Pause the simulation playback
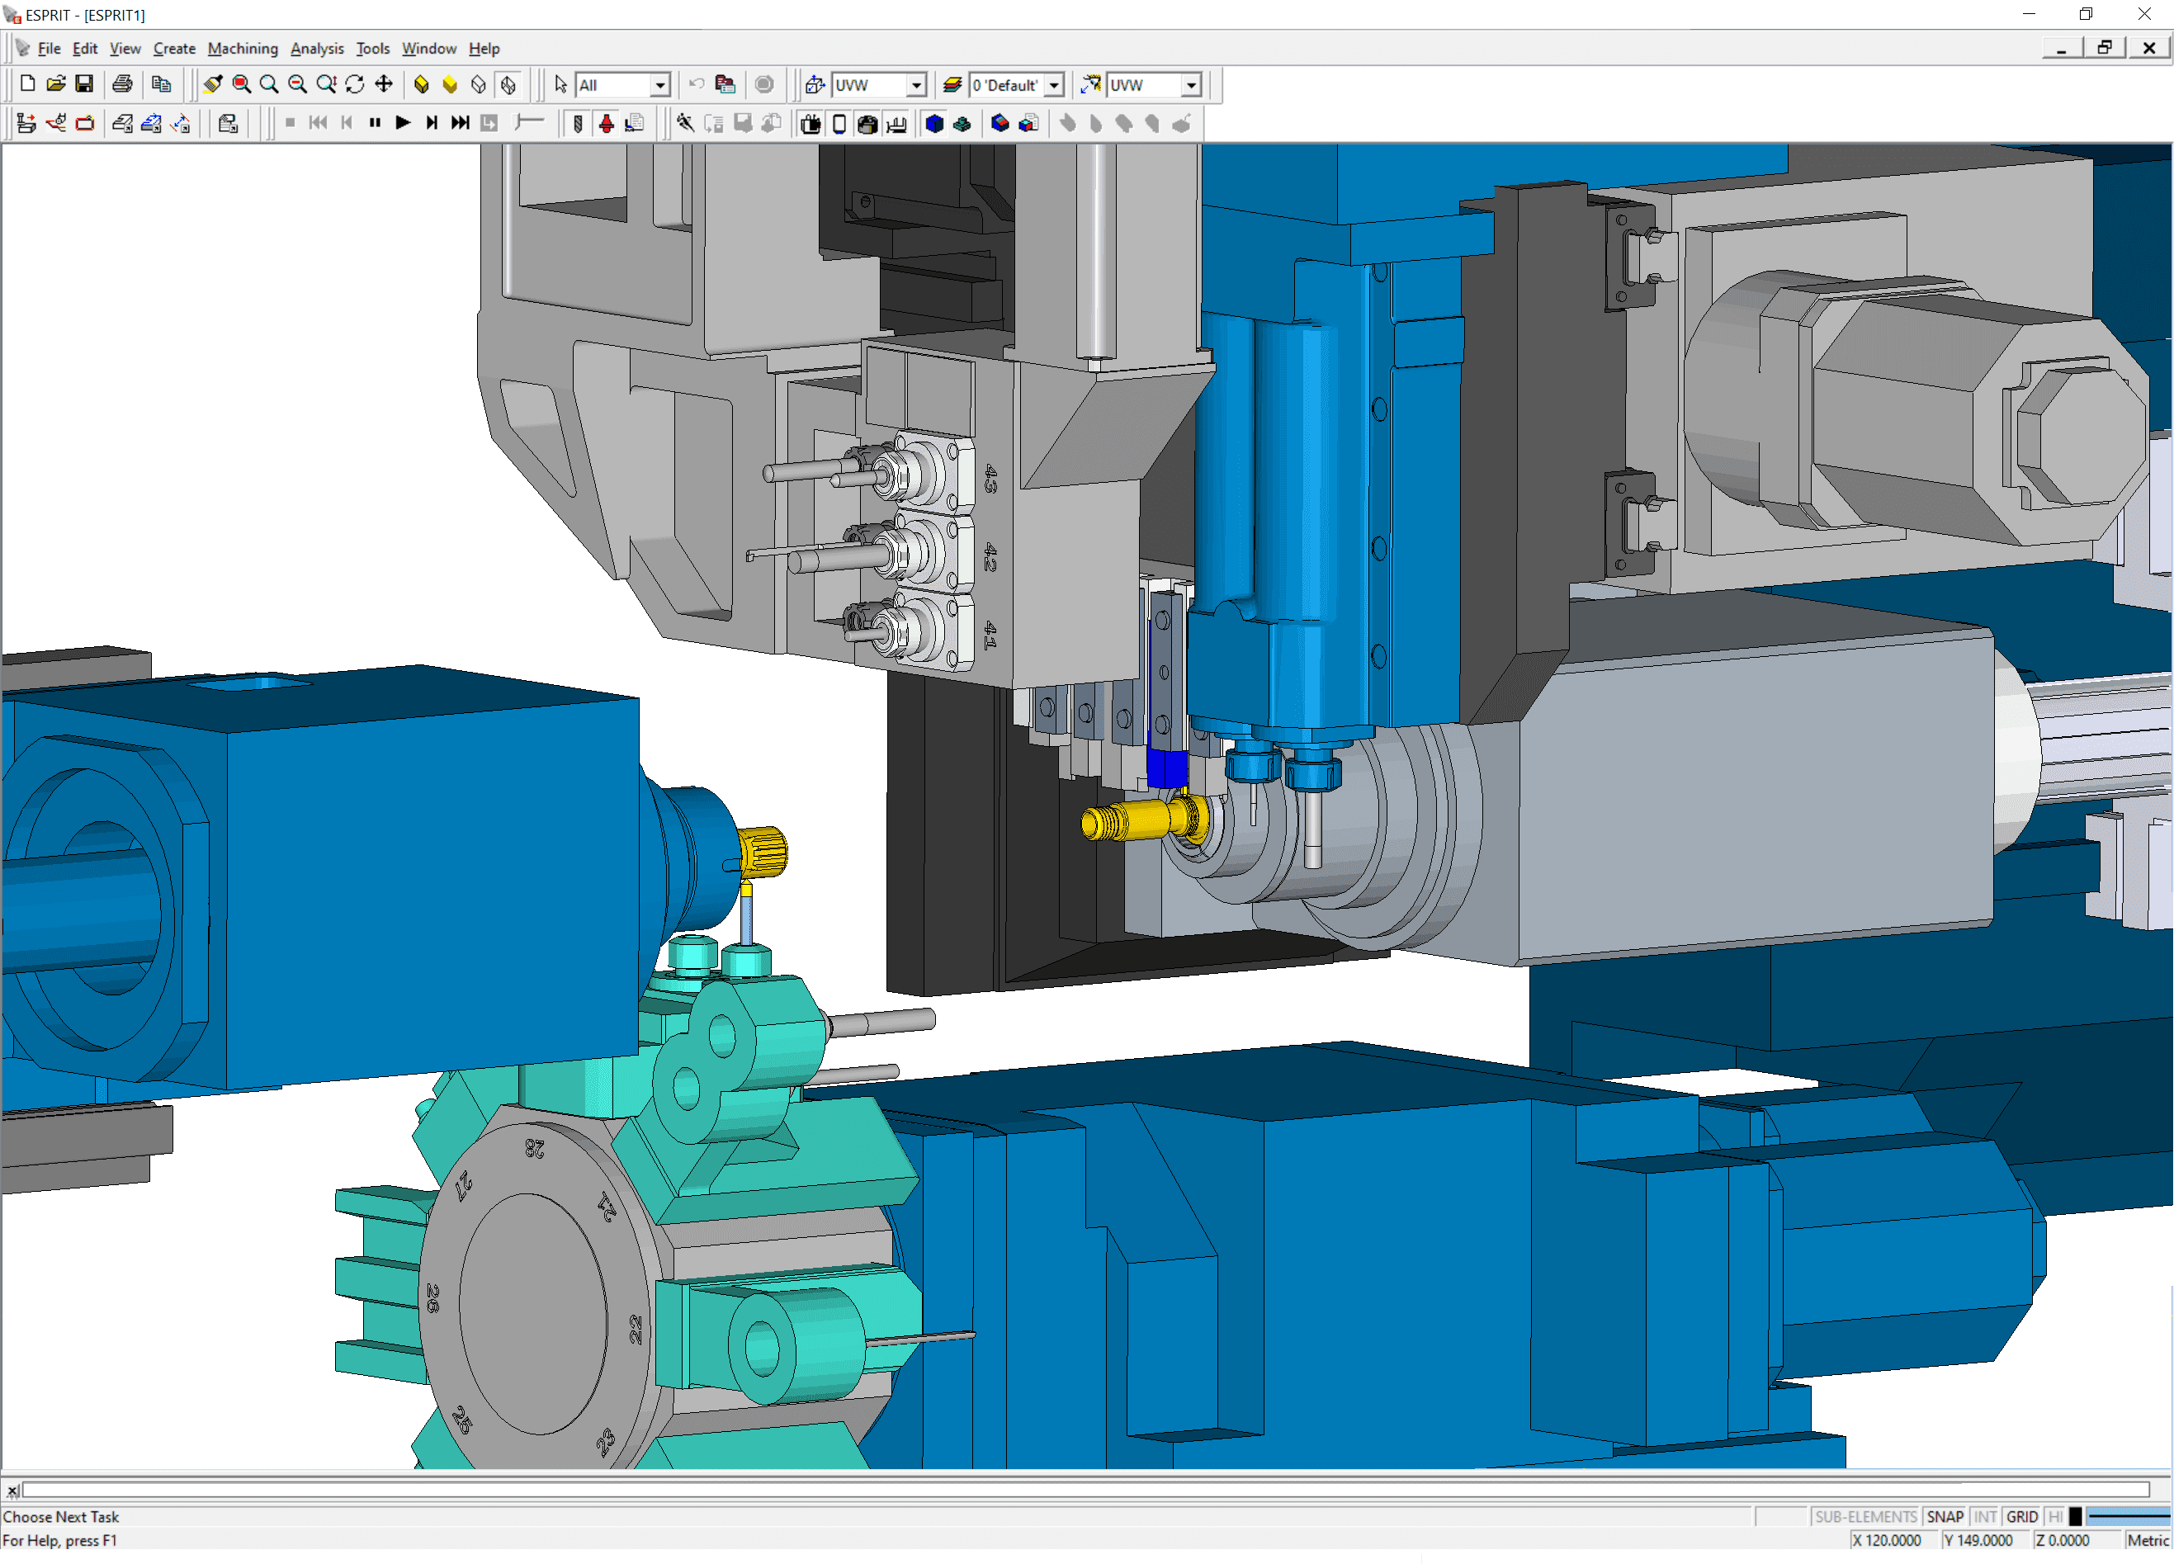This screenshot has width=2174, height=1564. pos(375,123)
